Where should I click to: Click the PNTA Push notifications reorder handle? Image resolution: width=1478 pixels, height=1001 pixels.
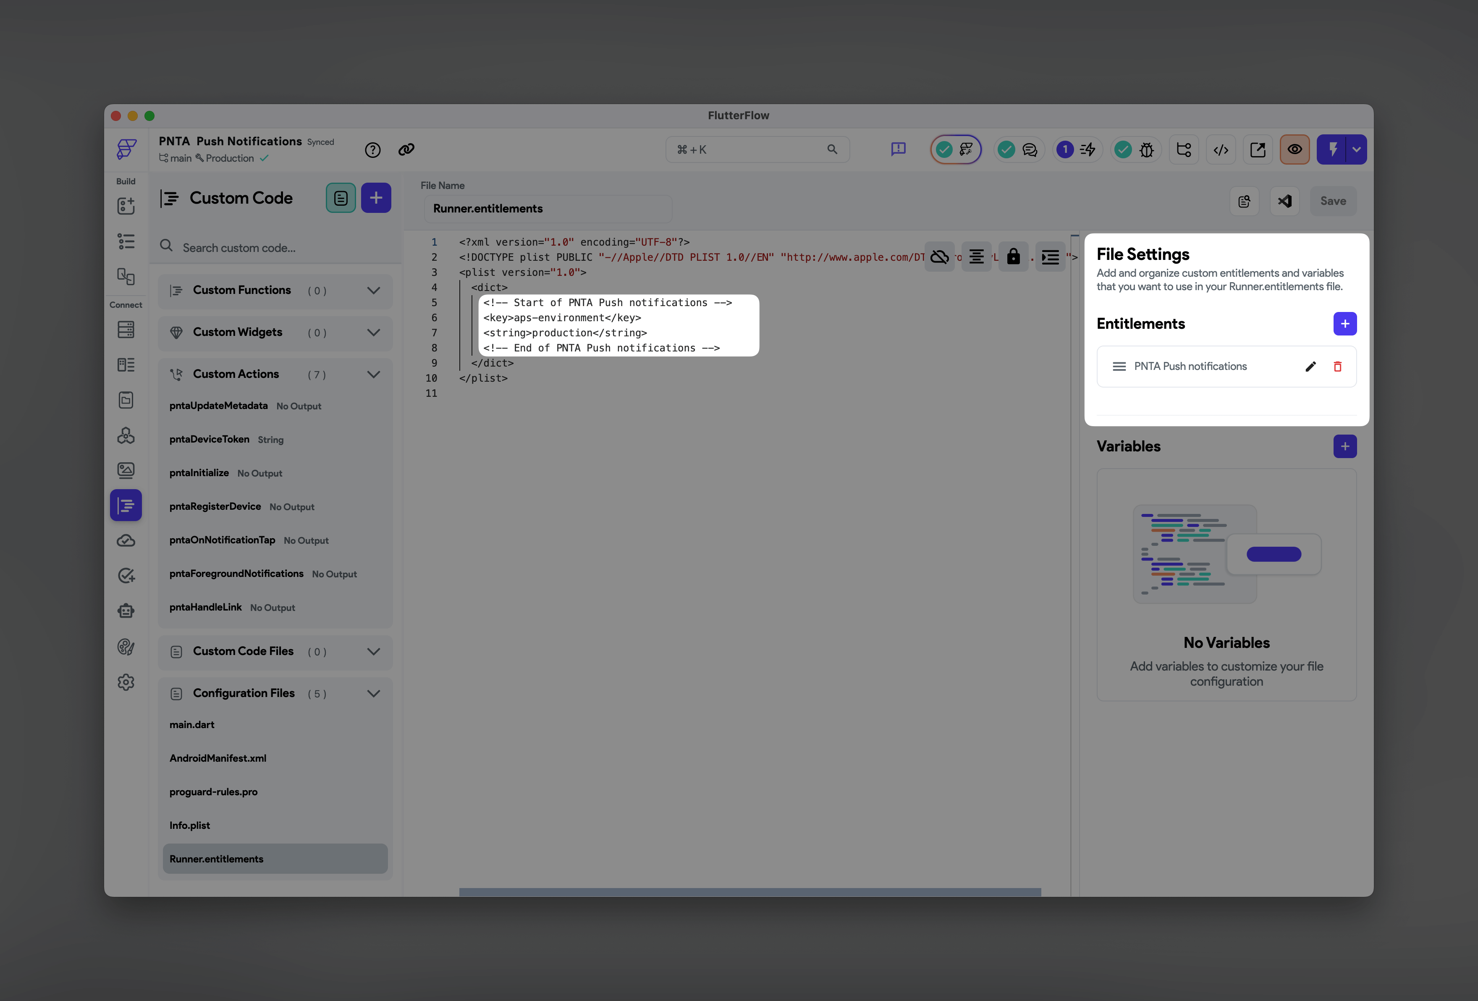point(1119,367)
